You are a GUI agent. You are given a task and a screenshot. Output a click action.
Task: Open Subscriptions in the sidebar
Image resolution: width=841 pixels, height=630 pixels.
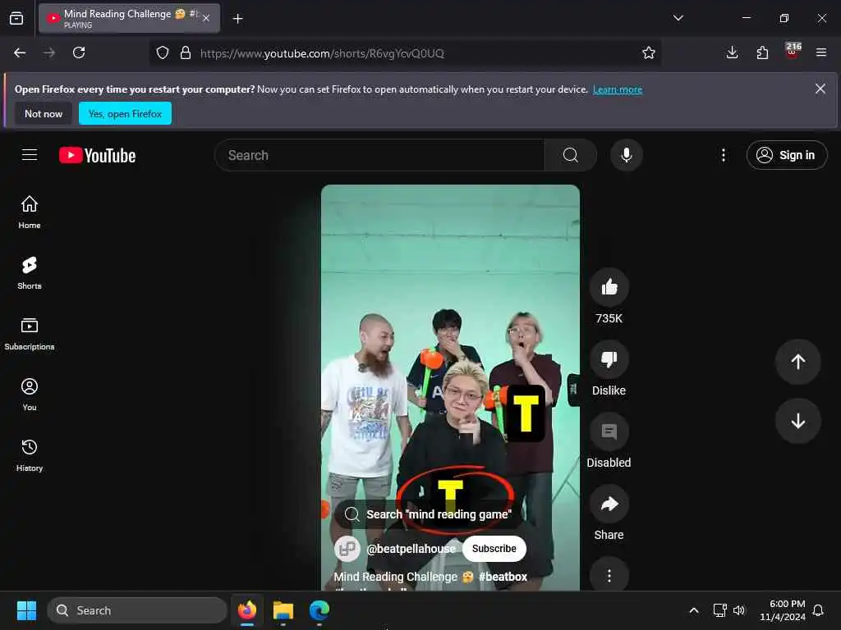tap(30, 334)
